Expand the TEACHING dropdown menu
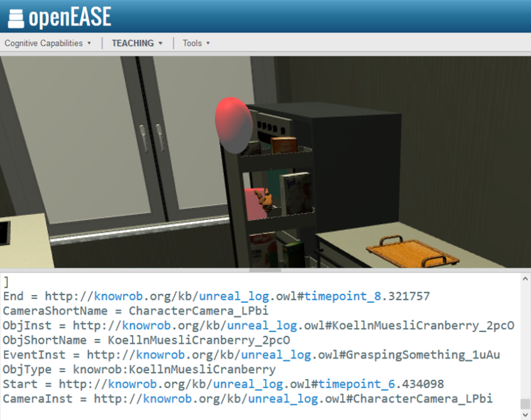The width and height of the screenshot is (531, 420). [x=137, y=43]
